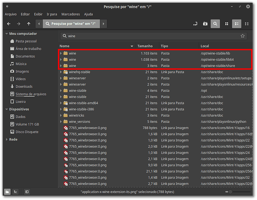257x200 pixels.
Task: Star the search as favorite
Action: tap(243, 36)
